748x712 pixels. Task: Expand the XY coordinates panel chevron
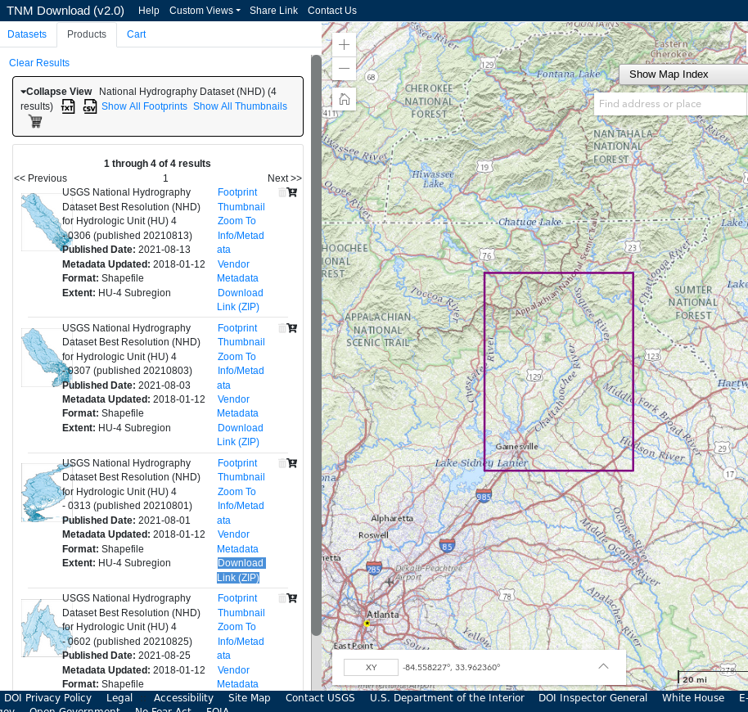[603, 666]
